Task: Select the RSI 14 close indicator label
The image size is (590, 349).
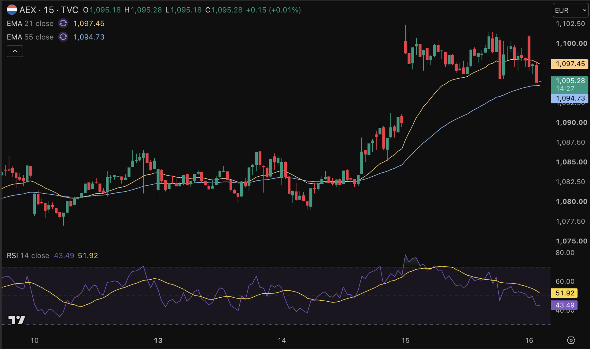Action: (28, 255)
